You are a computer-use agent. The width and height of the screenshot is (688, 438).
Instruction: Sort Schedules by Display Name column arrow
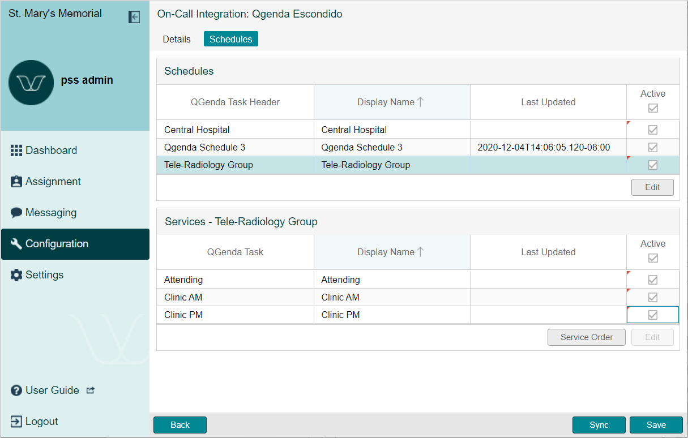pyautogui.click(x=420, y=102)
